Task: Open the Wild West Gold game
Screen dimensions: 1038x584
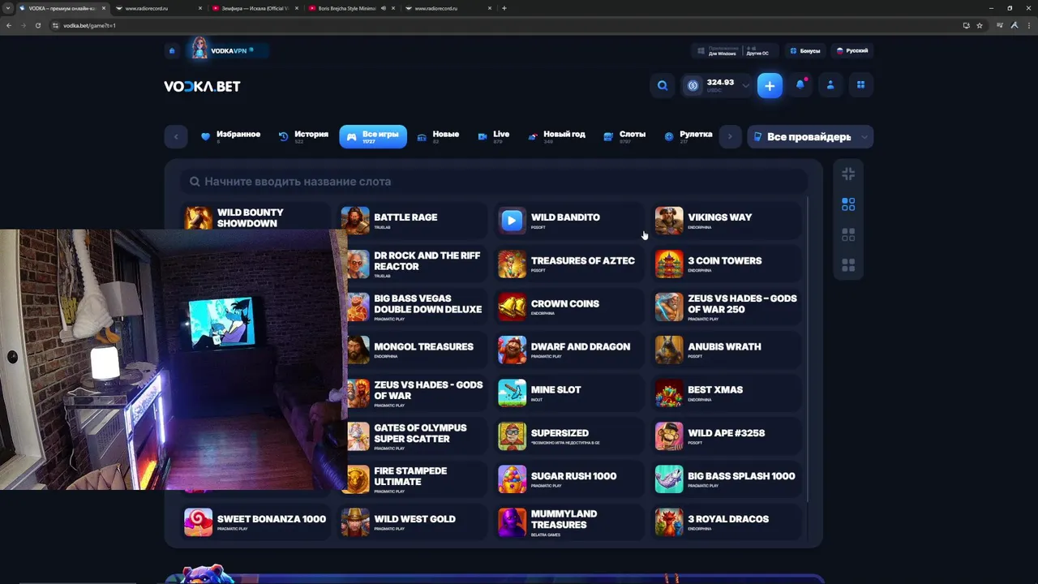Action: click(x=414, y=522)
